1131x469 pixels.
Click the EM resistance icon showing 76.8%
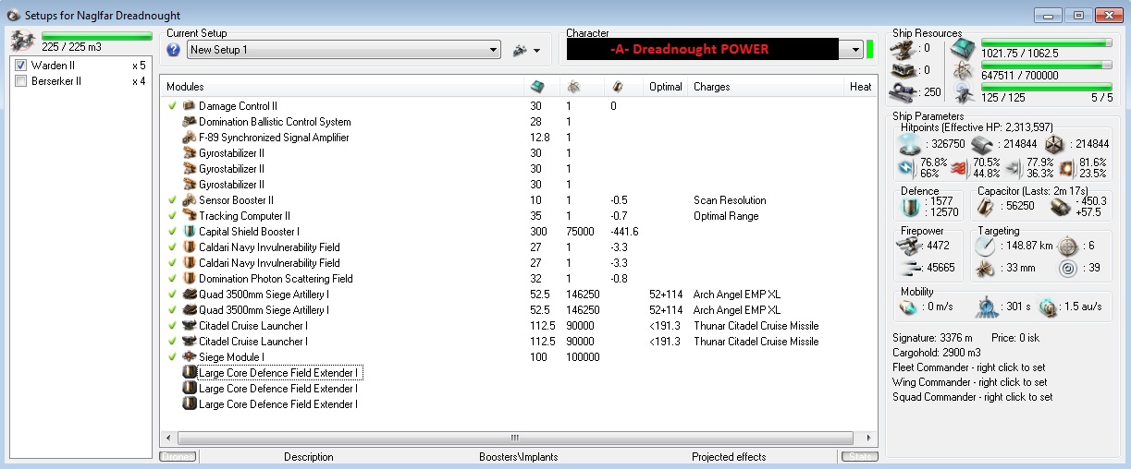tap(905, 168)
